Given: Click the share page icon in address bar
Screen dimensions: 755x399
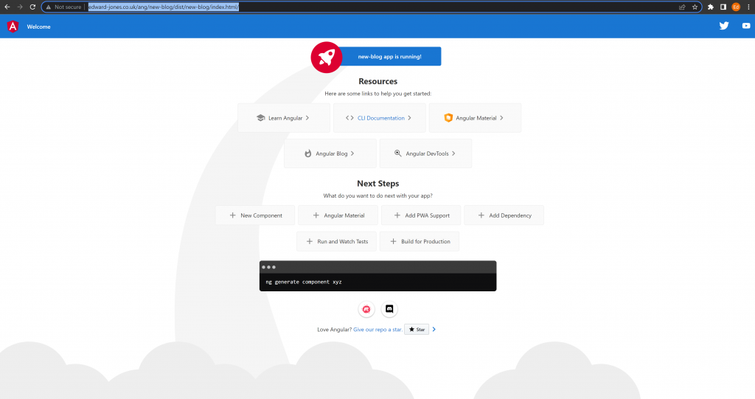Looking at the screenshot, I should point(682,7).
